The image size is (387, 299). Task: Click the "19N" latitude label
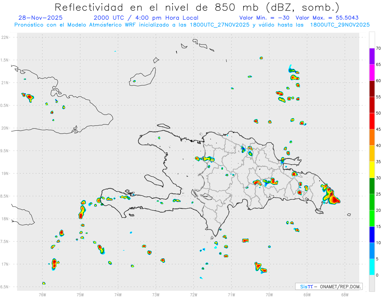(5, 174)
